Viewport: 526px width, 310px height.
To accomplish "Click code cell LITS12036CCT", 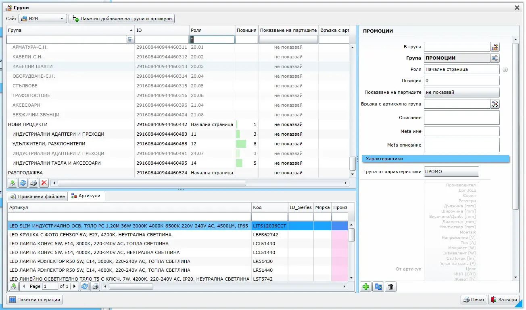I will 269,226.
